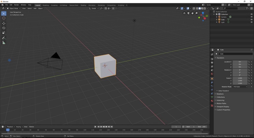Viewport: 254px width, 138px height.
Task: Open the Object Mode dropdown
Action: pos(14,8)
